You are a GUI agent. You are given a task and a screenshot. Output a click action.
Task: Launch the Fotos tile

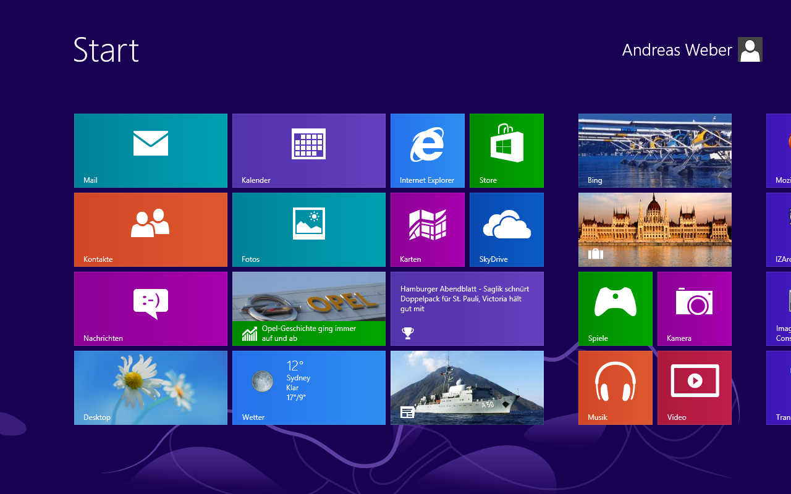point(309,229)
